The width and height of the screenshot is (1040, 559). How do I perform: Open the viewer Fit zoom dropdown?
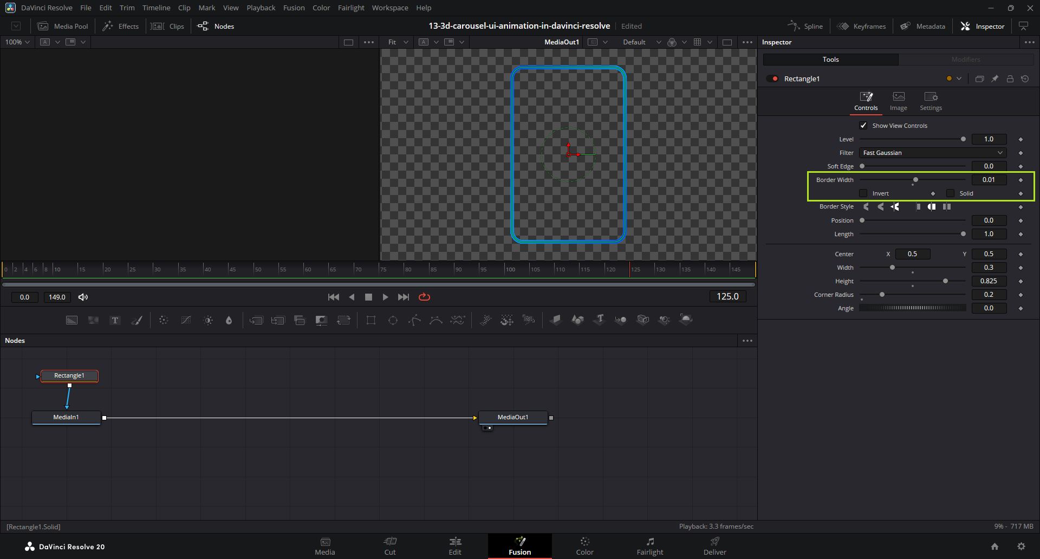pyautogui.click(x=398, y=42)
